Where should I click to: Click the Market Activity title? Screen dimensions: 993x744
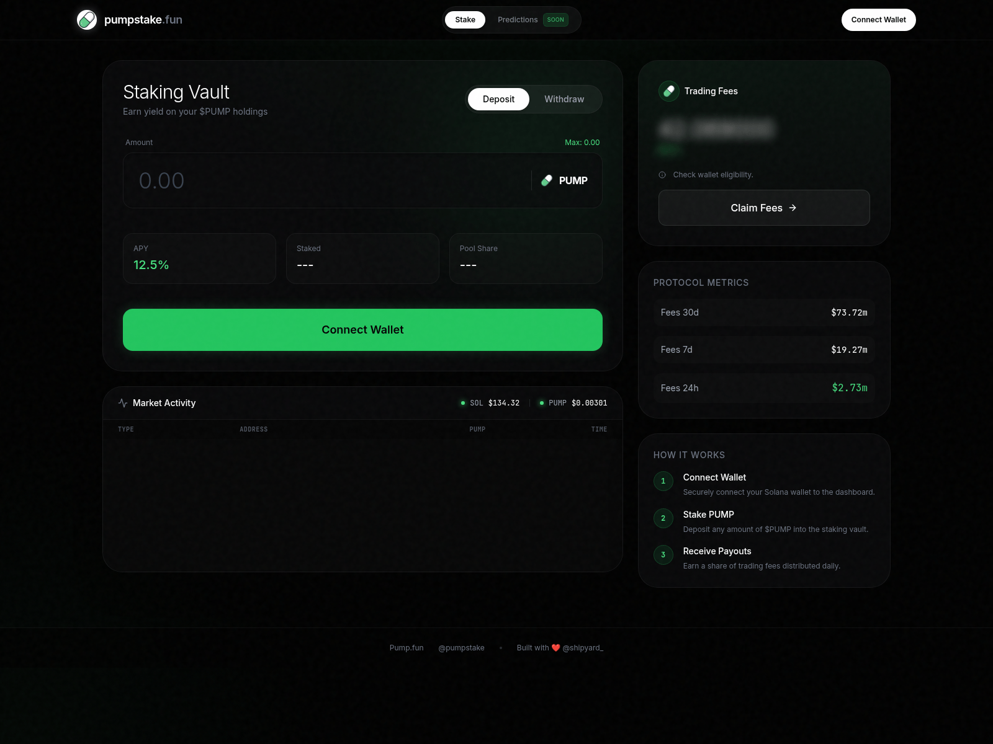164,403
